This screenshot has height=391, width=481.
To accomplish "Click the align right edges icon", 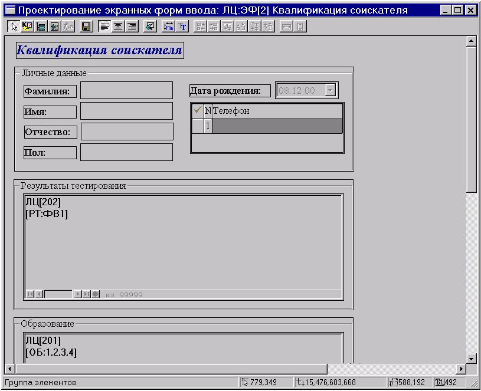I will (x=214, y=27).
